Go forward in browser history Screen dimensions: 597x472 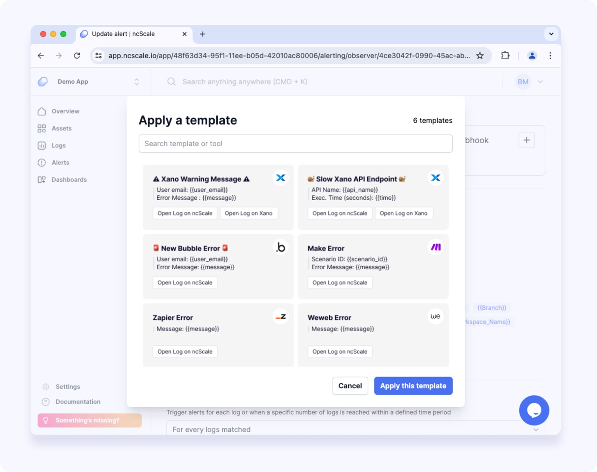click(x=59, y=55)
